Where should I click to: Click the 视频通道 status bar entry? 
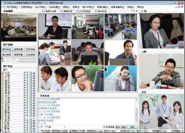pos(60,131)
